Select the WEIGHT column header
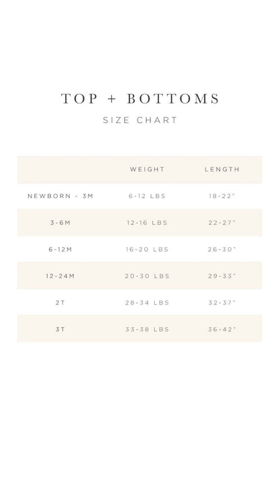 pyautogui.click(x=148, y=169)
